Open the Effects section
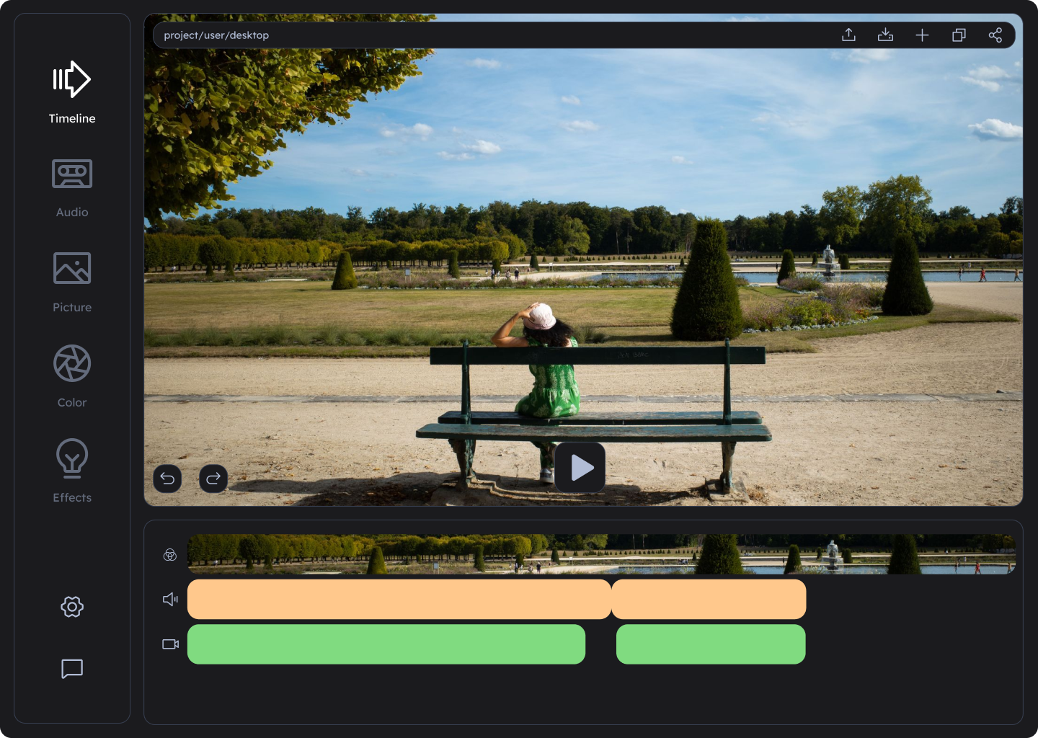The height and width of the screenshot is (738, 1038). click(x=72, y=471)
